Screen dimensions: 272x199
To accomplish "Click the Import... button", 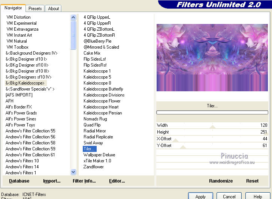I will [x=52, y=181].
